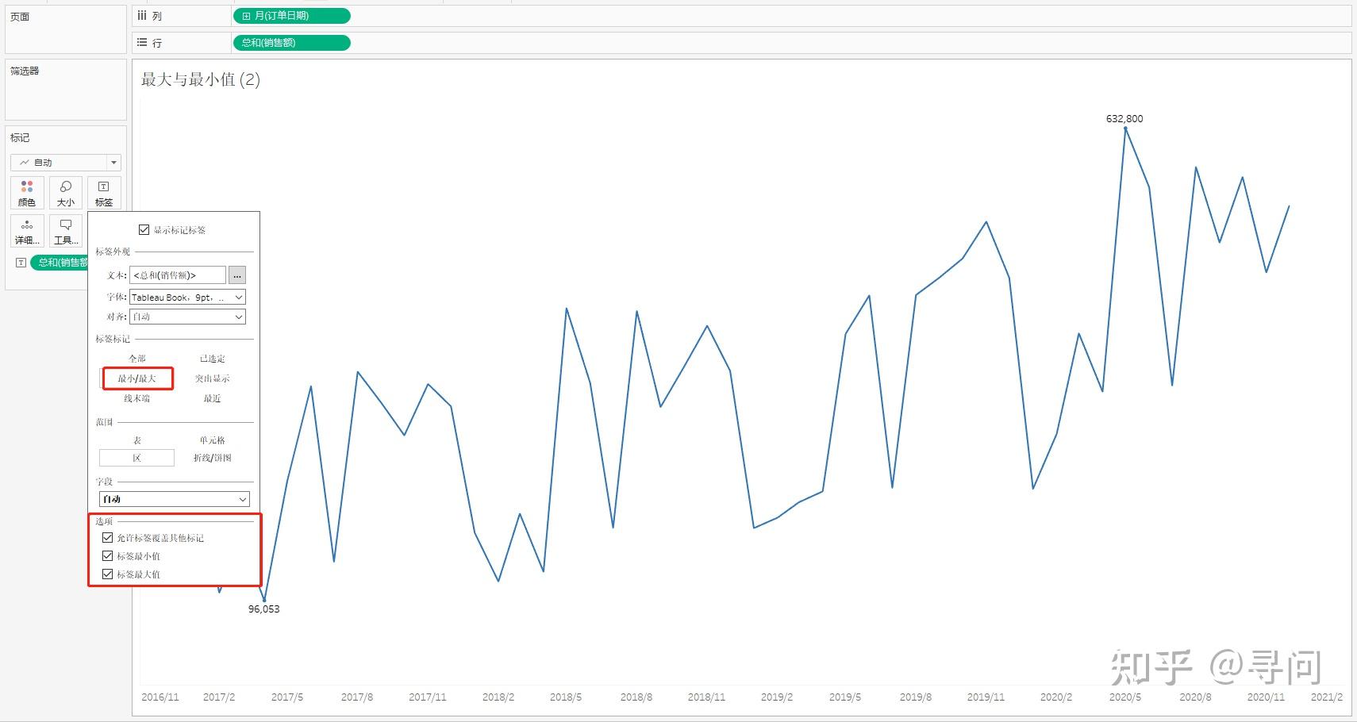Choose 表 as the scope
The height and width of the screenshot is (722, 1357).
pyautogui.click(x=137, y=440)
